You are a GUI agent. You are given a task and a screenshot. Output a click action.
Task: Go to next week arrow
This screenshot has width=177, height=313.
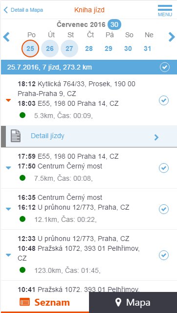click(172, 37)
